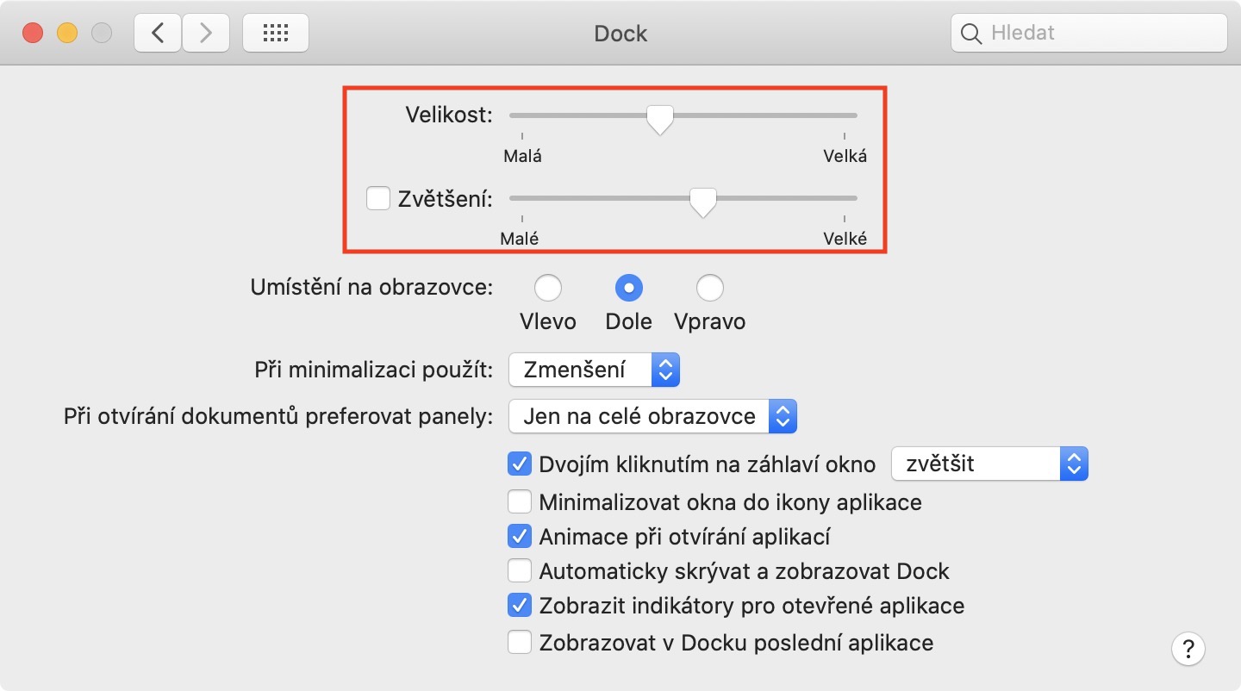Viewport: 1241px width, 691px height.
Task: Disable Dvojím kliknutím na záhlaví okno checkbox
Action: pos(519,464)
